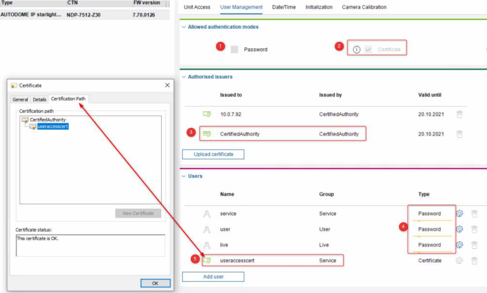
Task: Click the user icon of service account
Action: pyautogui.click(x=207, y=214)
